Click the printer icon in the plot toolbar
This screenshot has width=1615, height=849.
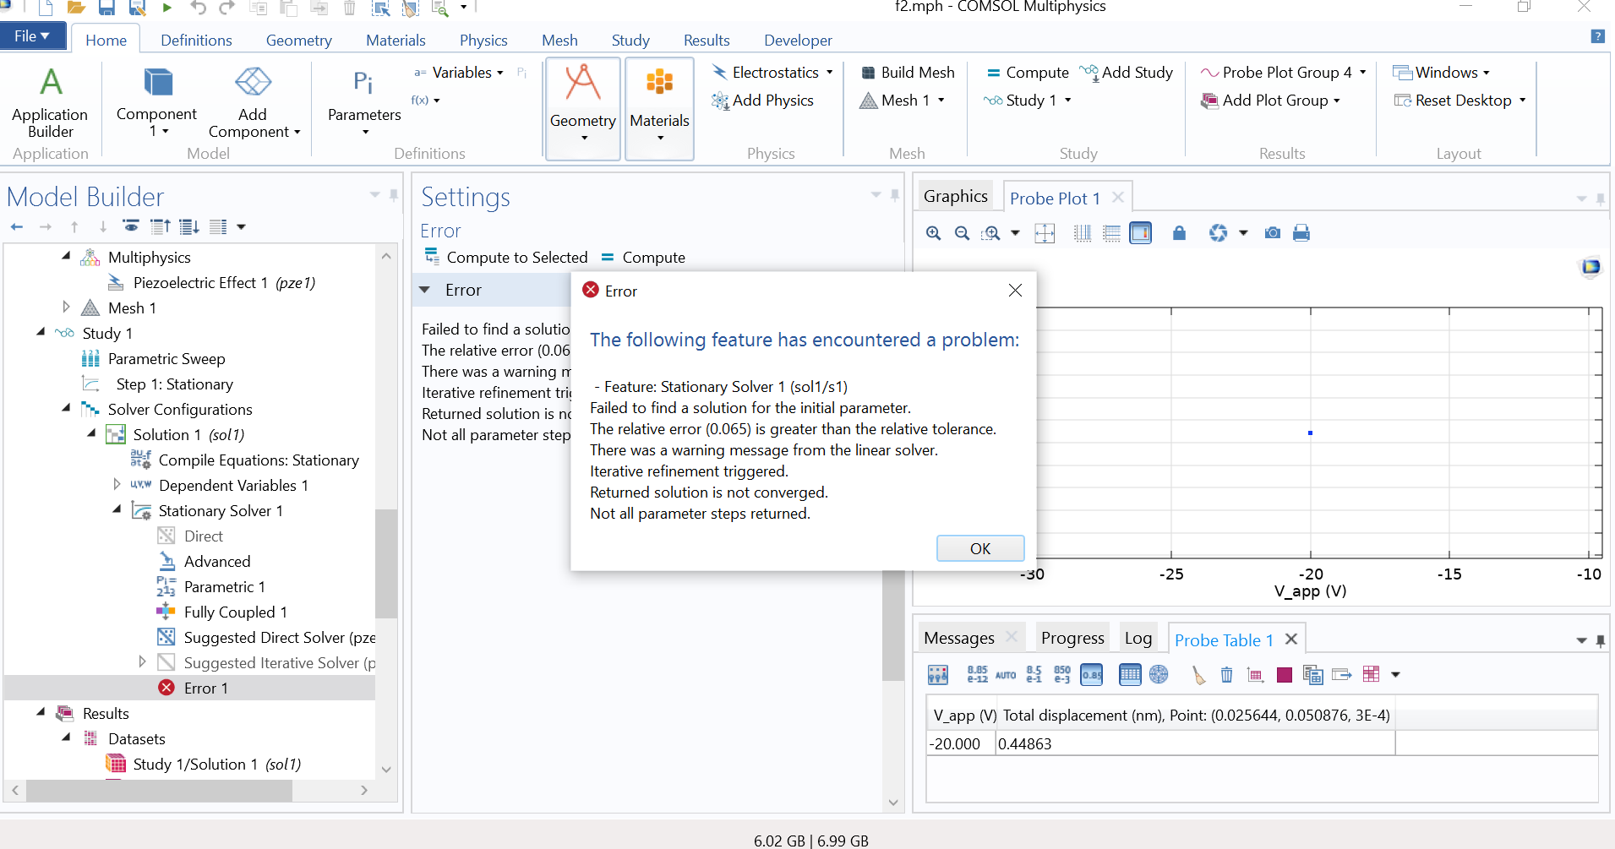coord(1301,233)
